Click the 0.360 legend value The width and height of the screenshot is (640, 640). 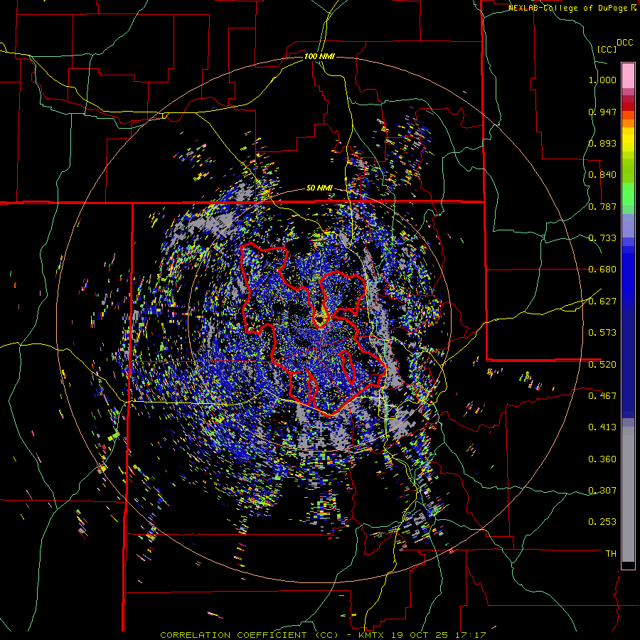tap(602, 459)
